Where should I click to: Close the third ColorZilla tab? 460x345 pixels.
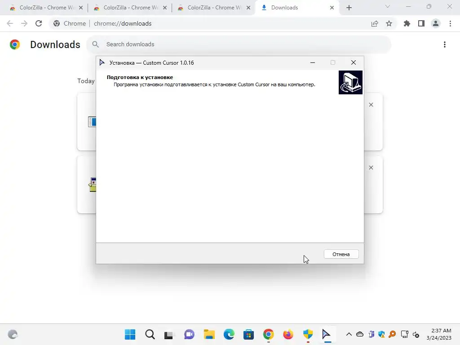(248, 8)
